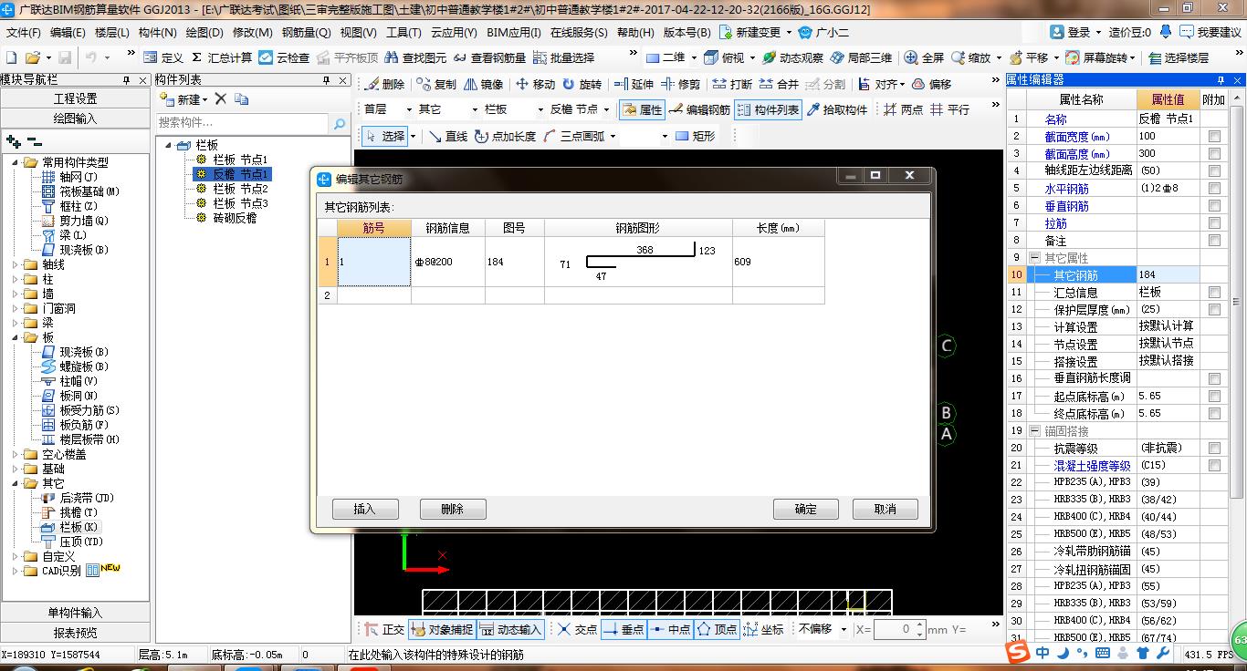Check the 附加 box for 截面宽度 row
Image resolution: width=1247 pixels, height=671 pixels.
(x=1214, y=137)
